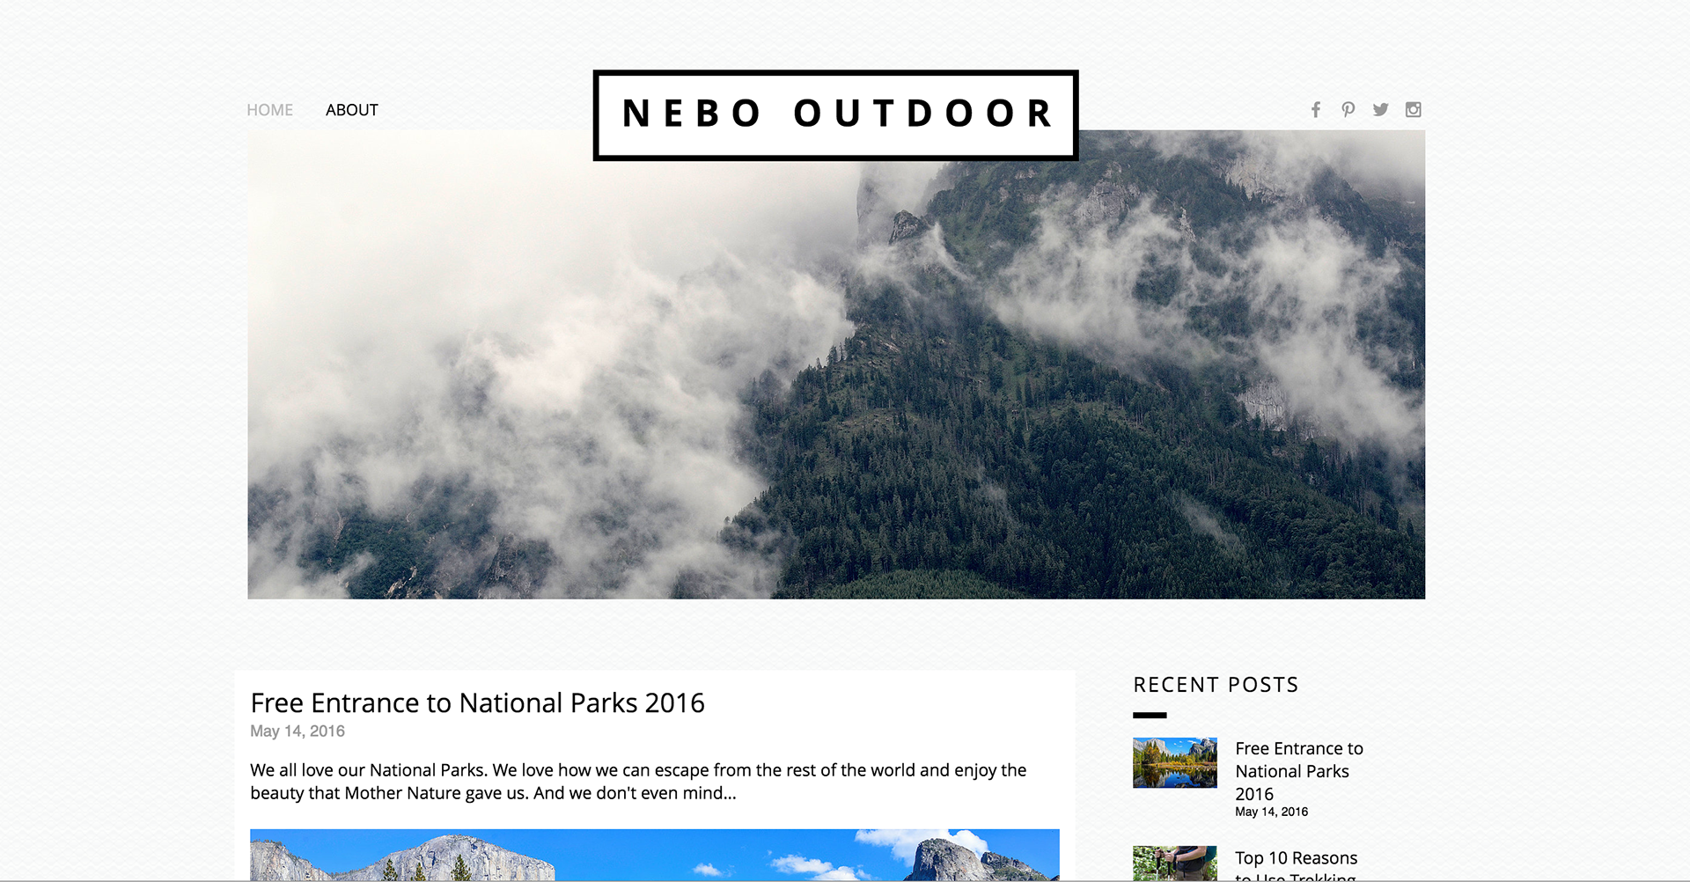Open the Twitter bird icon
Screen dimensions: 1690x882
click(1380, 110)
